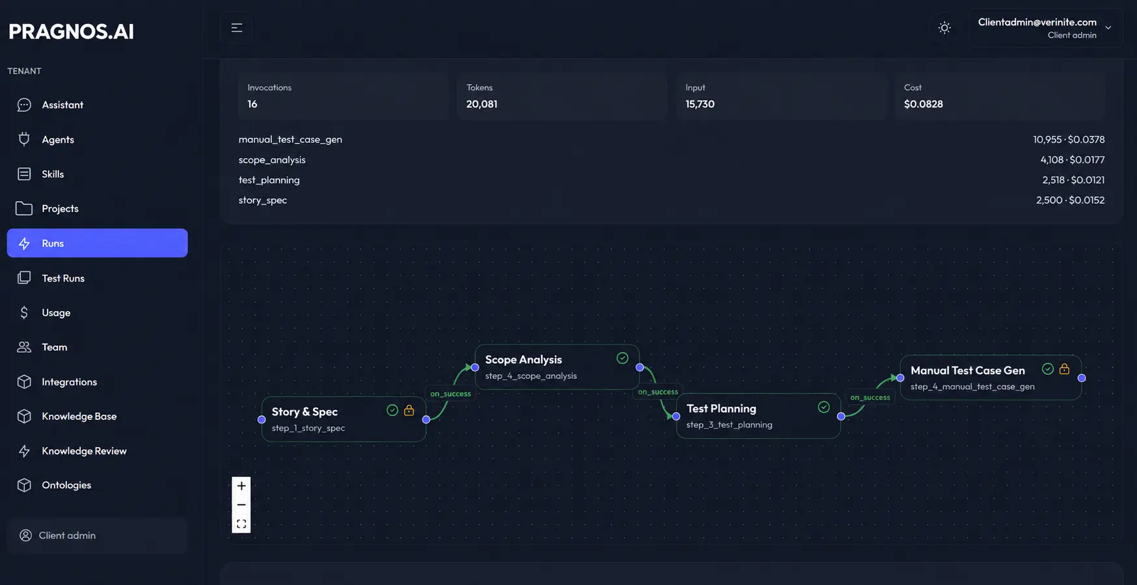Click the value 4,108 · $0.0177
The width and height of the screenshot is (1137, 585).
1072,159
